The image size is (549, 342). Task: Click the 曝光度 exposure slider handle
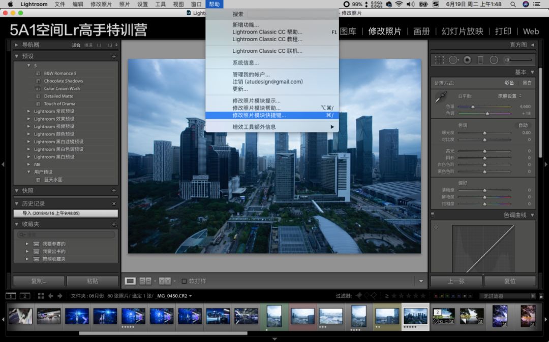click(x=484, y=133)
